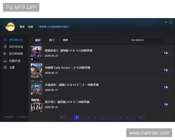
Task: Open the 3DM游戏网账号登录 sponsor link
Action: (54, 27)
